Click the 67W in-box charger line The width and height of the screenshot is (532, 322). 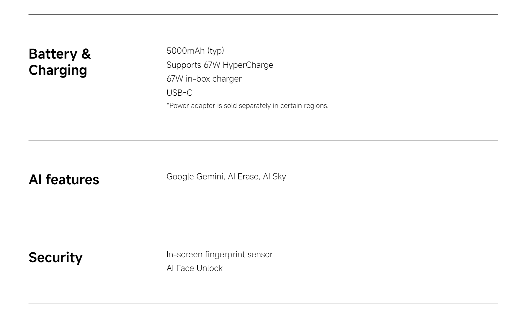(204, 79)
